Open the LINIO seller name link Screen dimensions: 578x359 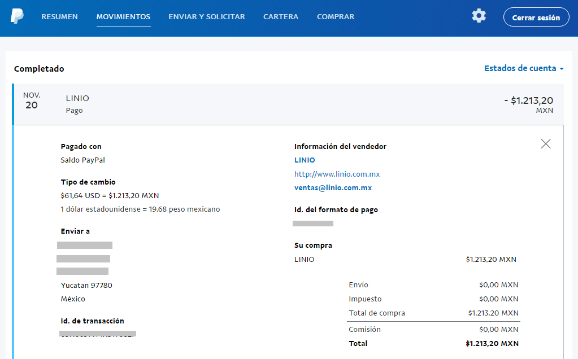pyautogui.click(x=305, y=160)
